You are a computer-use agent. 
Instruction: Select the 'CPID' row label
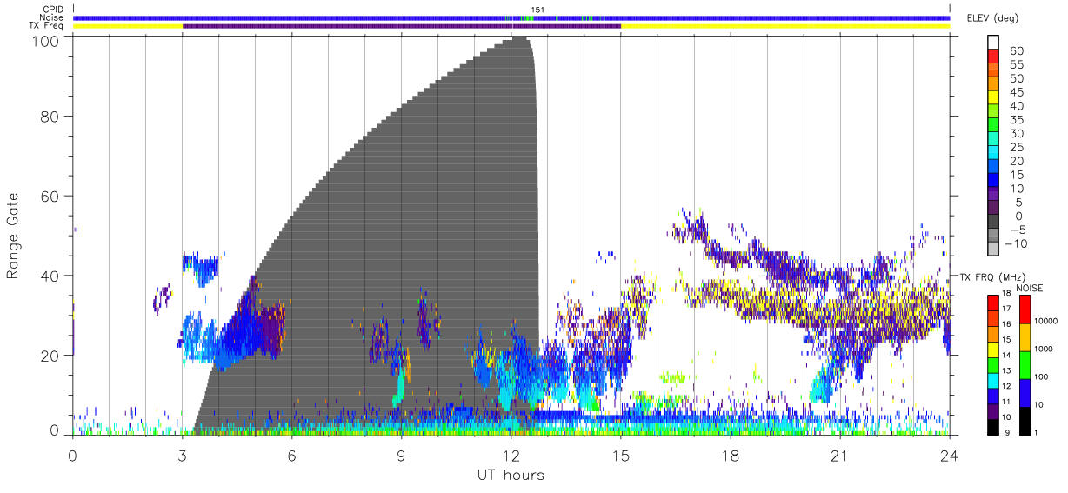tap(53, 10)
